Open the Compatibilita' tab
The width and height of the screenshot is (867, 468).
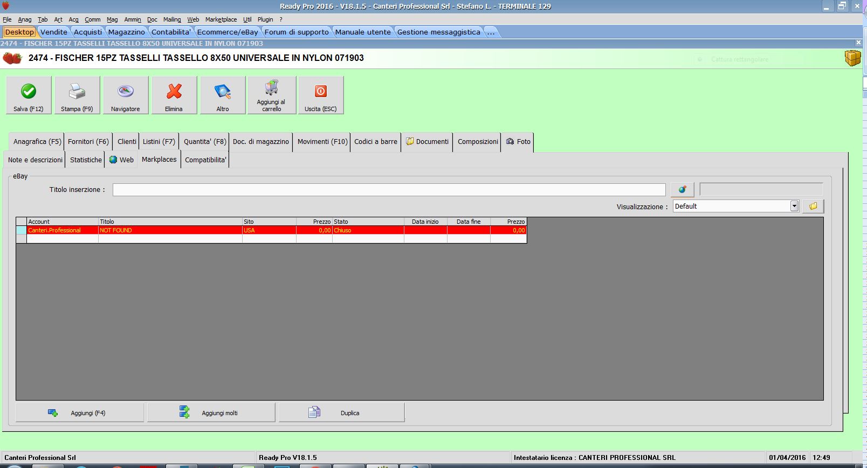point(205,160)
